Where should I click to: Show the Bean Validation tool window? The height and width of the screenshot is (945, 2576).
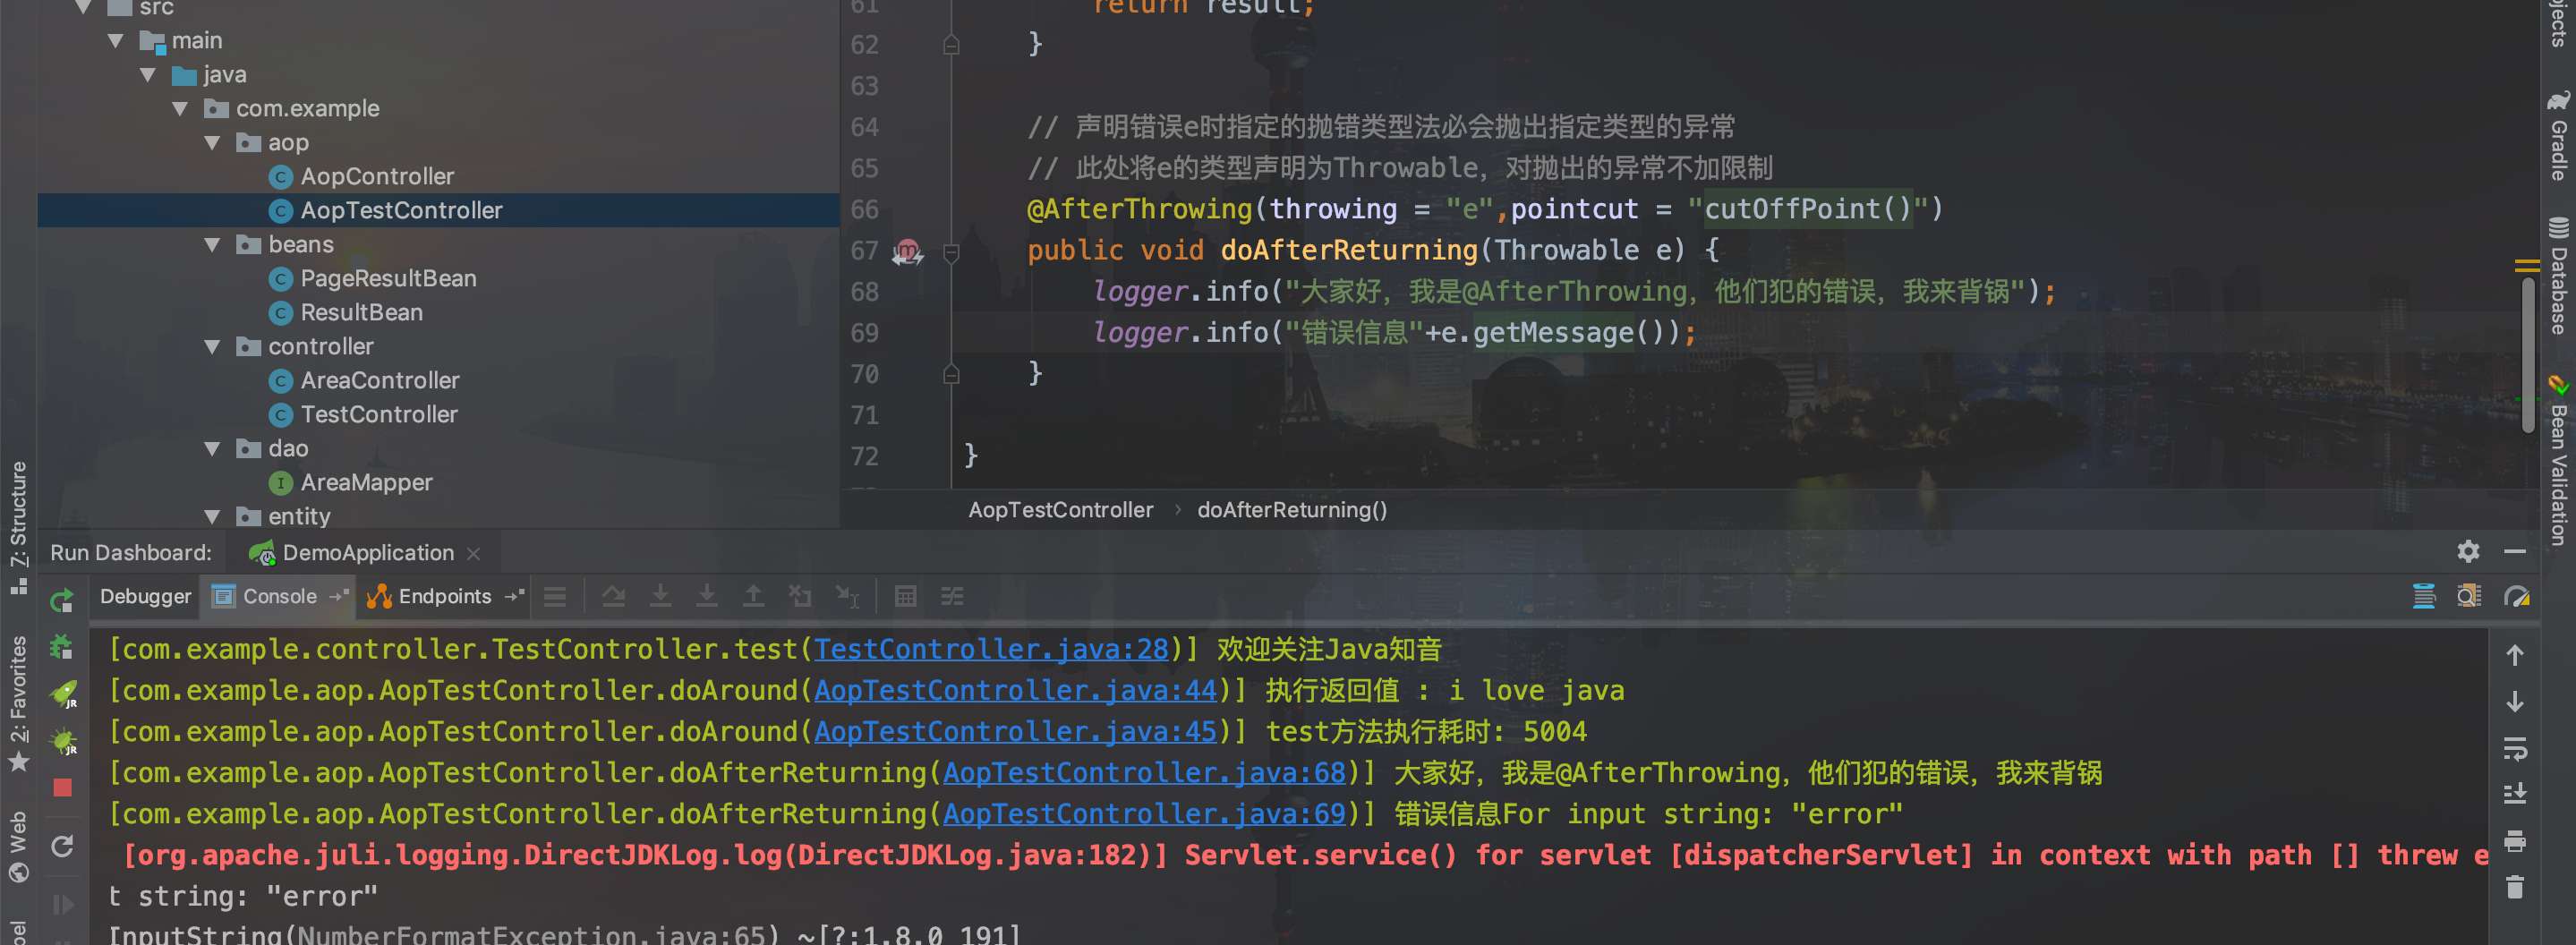(2556, 440)
